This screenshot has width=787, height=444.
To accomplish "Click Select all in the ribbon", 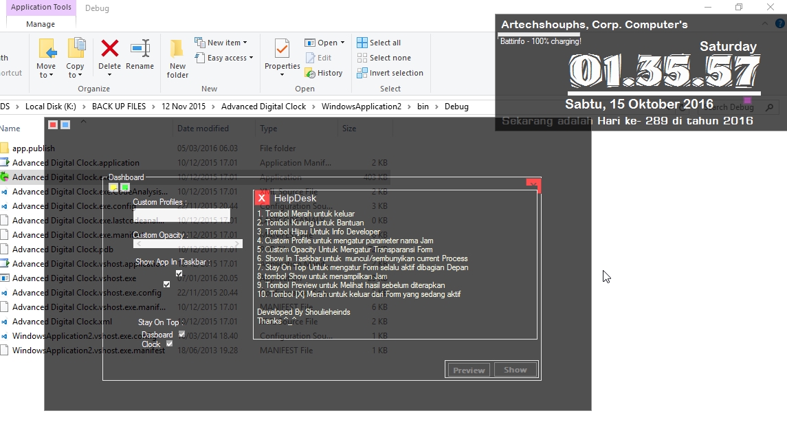I will tap(379, 43).
